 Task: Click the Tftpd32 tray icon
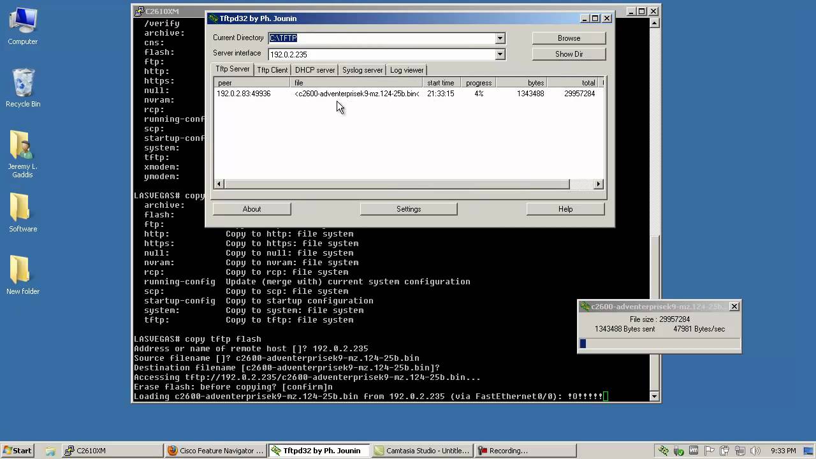[664, 451]
